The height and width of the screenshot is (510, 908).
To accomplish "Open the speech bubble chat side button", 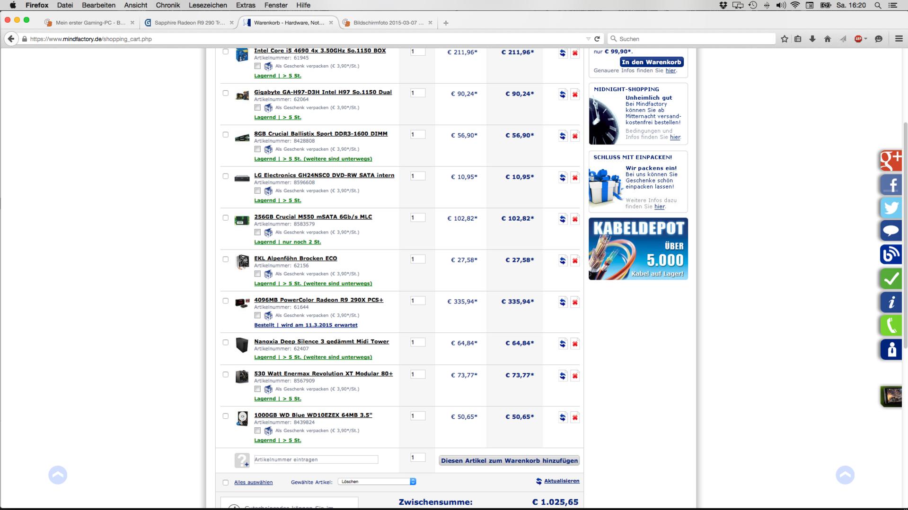I will tap(891, 231).
